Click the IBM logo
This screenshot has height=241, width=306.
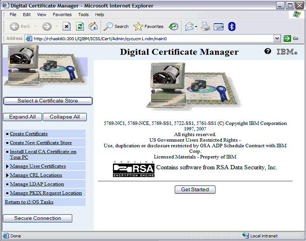click(286, 52)
